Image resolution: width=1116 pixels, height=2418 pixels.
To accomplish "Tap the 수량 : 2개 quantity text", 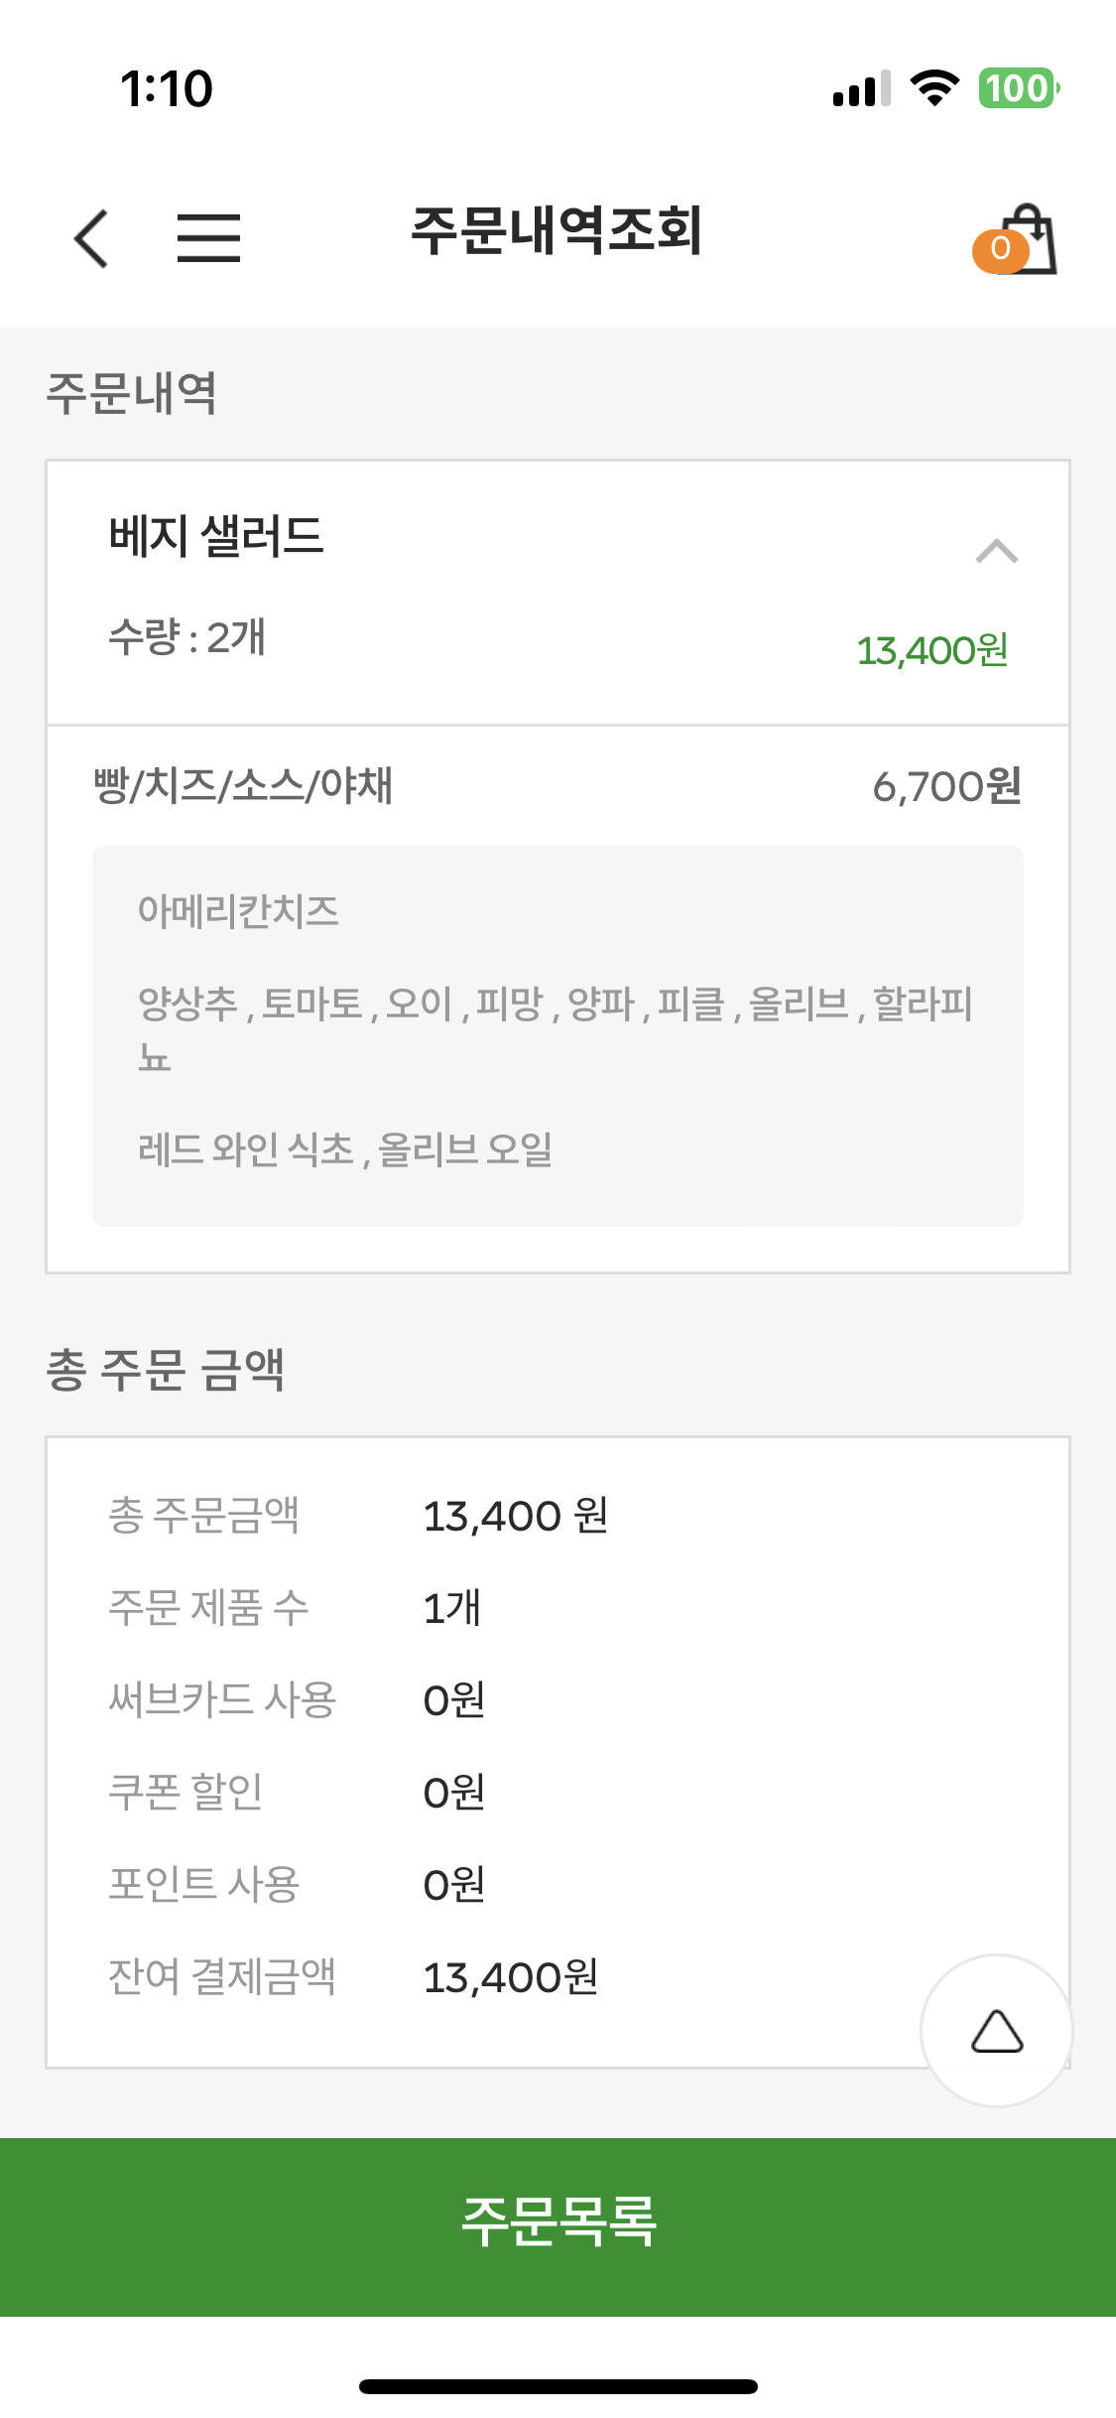I will click(x=186, y=637).
